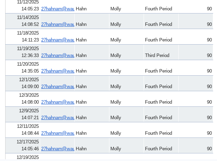Select the Third Period cell
The height and width of the screenshot is (161, 217).
[157, 56]
